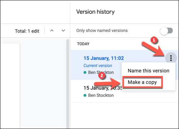
Task: Go to previous edit using up chevron
Action: tap(52, 31)
